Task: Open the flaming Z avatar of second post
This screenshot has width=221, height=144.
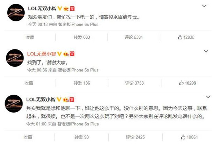Action: (15, 58)
